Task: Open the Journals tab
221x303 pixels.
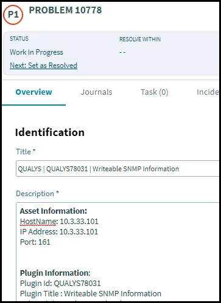Action: pyautogui.click(x=96, y=92)
